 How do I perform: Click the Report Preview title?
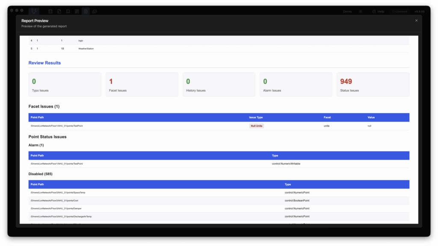[x=35, y=20]
